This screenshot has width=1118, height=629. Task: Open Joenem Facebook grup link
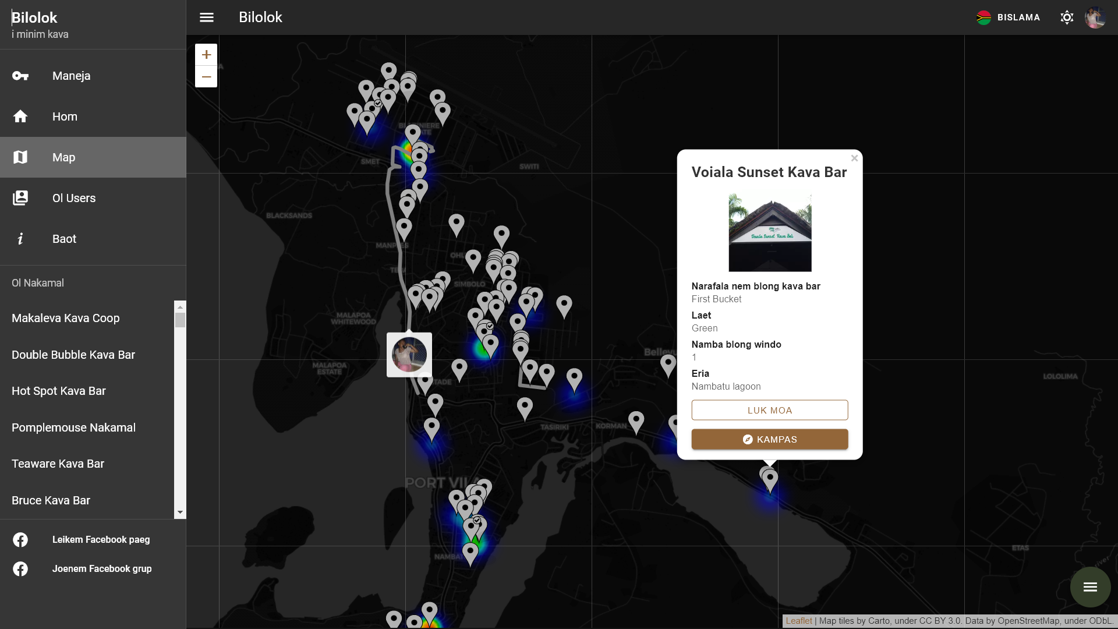click(102, 569)
